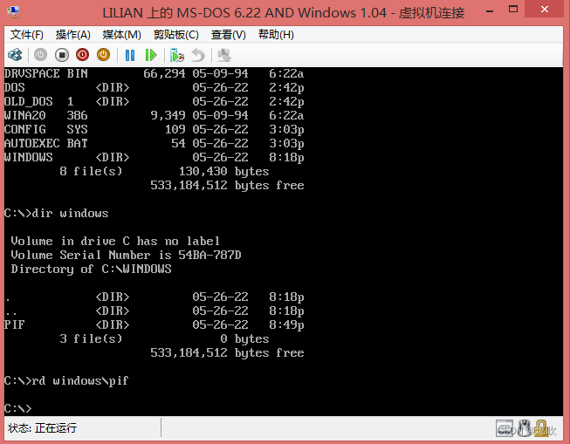570x444 pixels.
Task: Create a checkpoint from the toolbar
Action: (177, 55)
